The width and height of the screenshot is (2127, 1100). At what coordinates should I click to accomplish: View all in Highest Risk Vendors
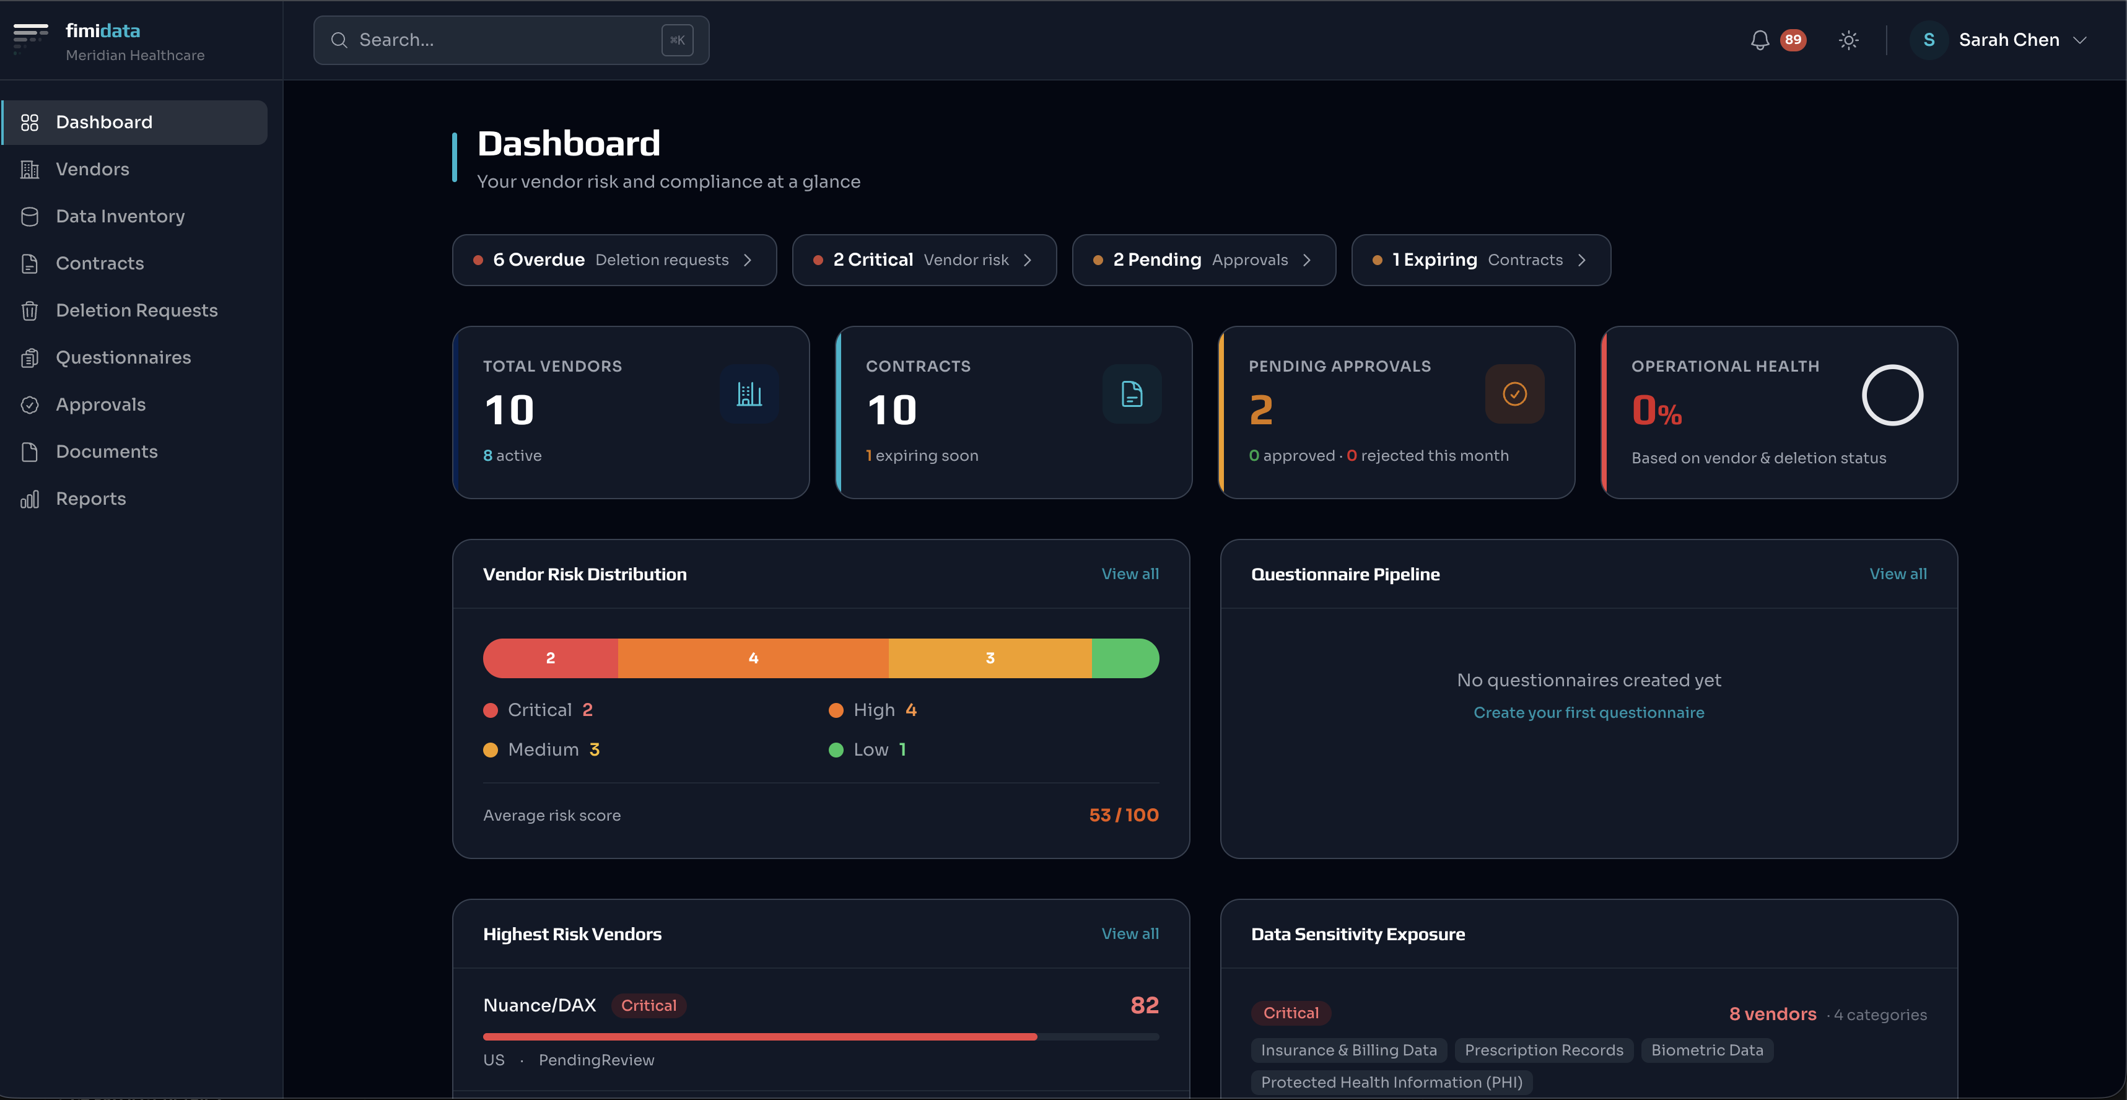coord(1130,934)
